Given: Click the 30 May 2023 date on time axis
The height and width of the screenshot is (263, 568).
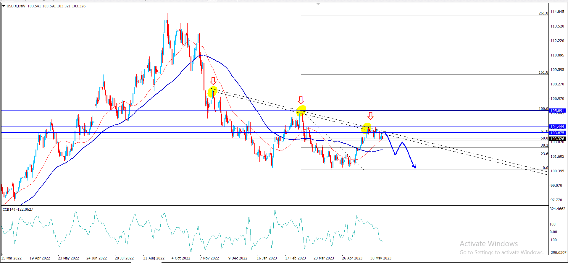Looking at the screenshot, I should pyautogui.click(x=381, y=258).
